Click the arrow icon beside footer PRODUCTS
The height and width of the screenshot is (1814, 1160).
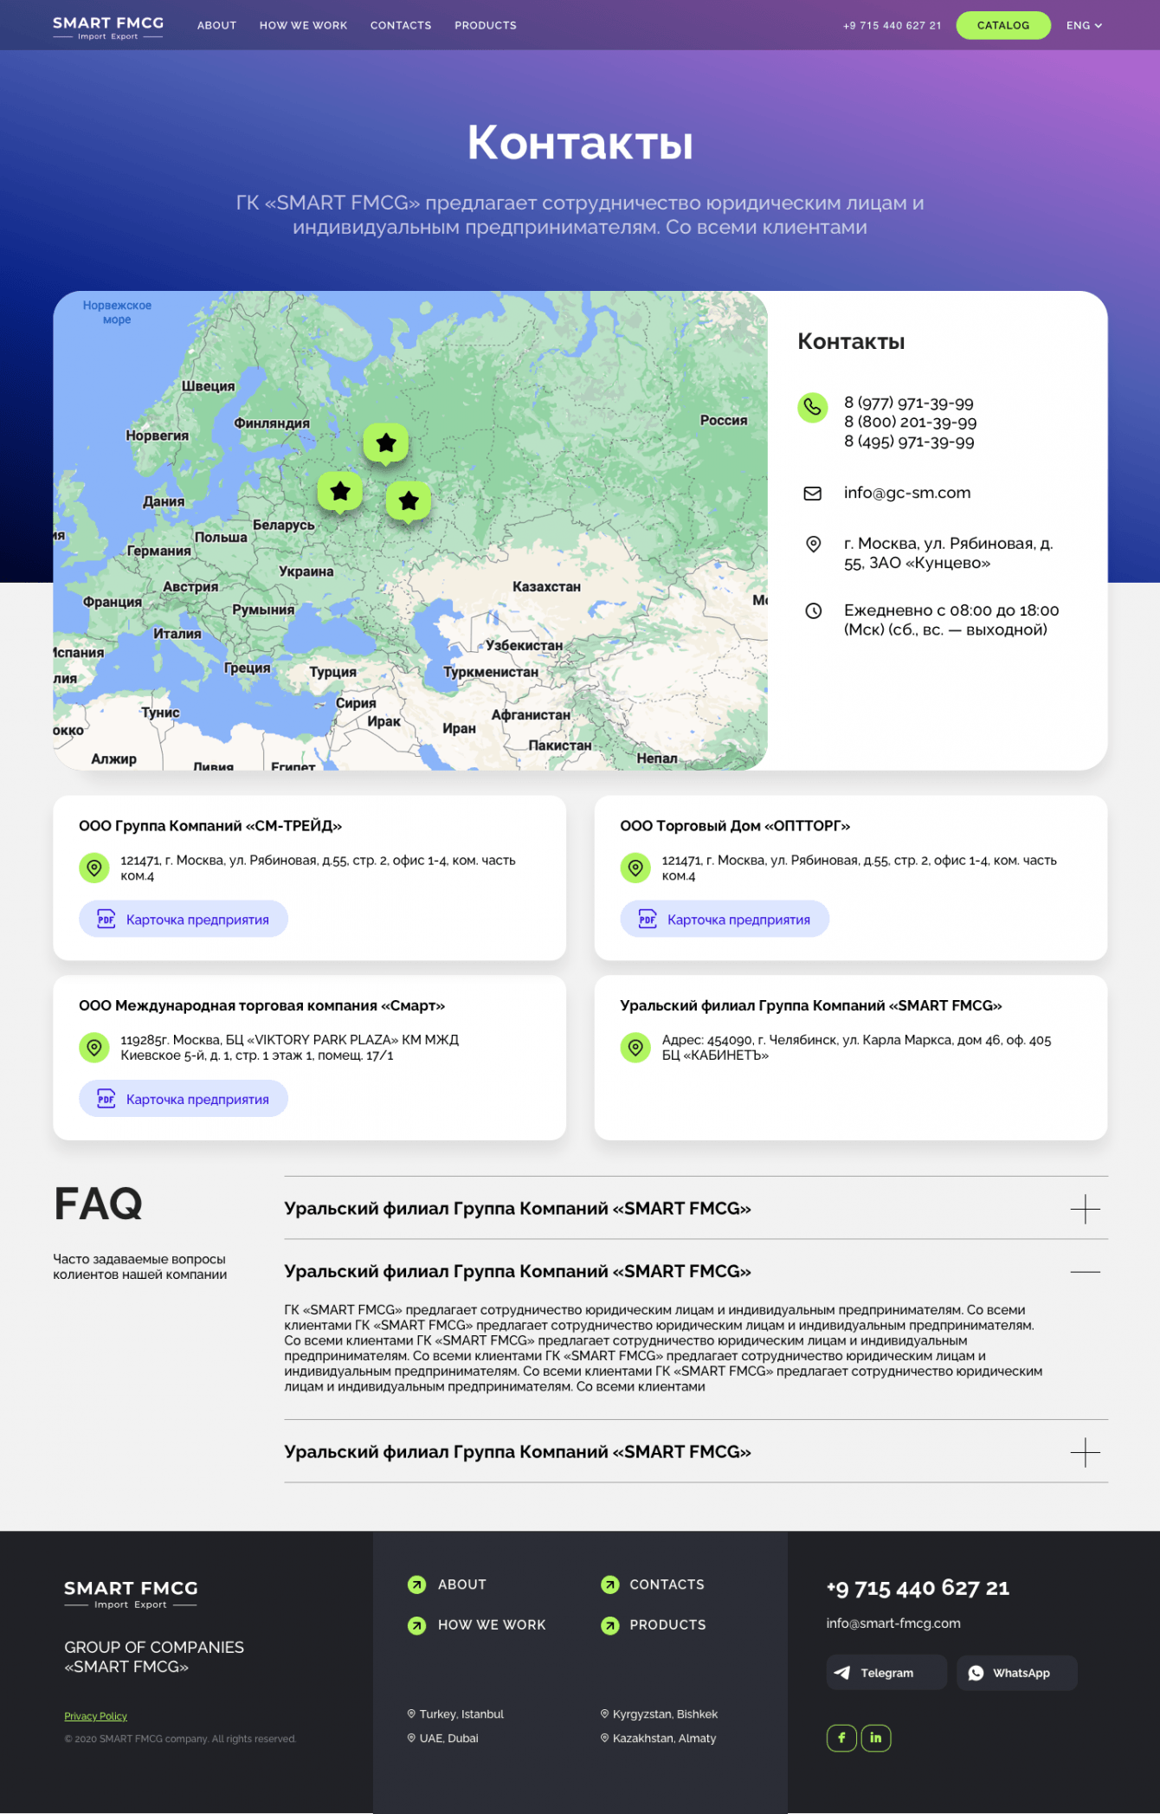pyautogui.click(x=610, y=1625)
